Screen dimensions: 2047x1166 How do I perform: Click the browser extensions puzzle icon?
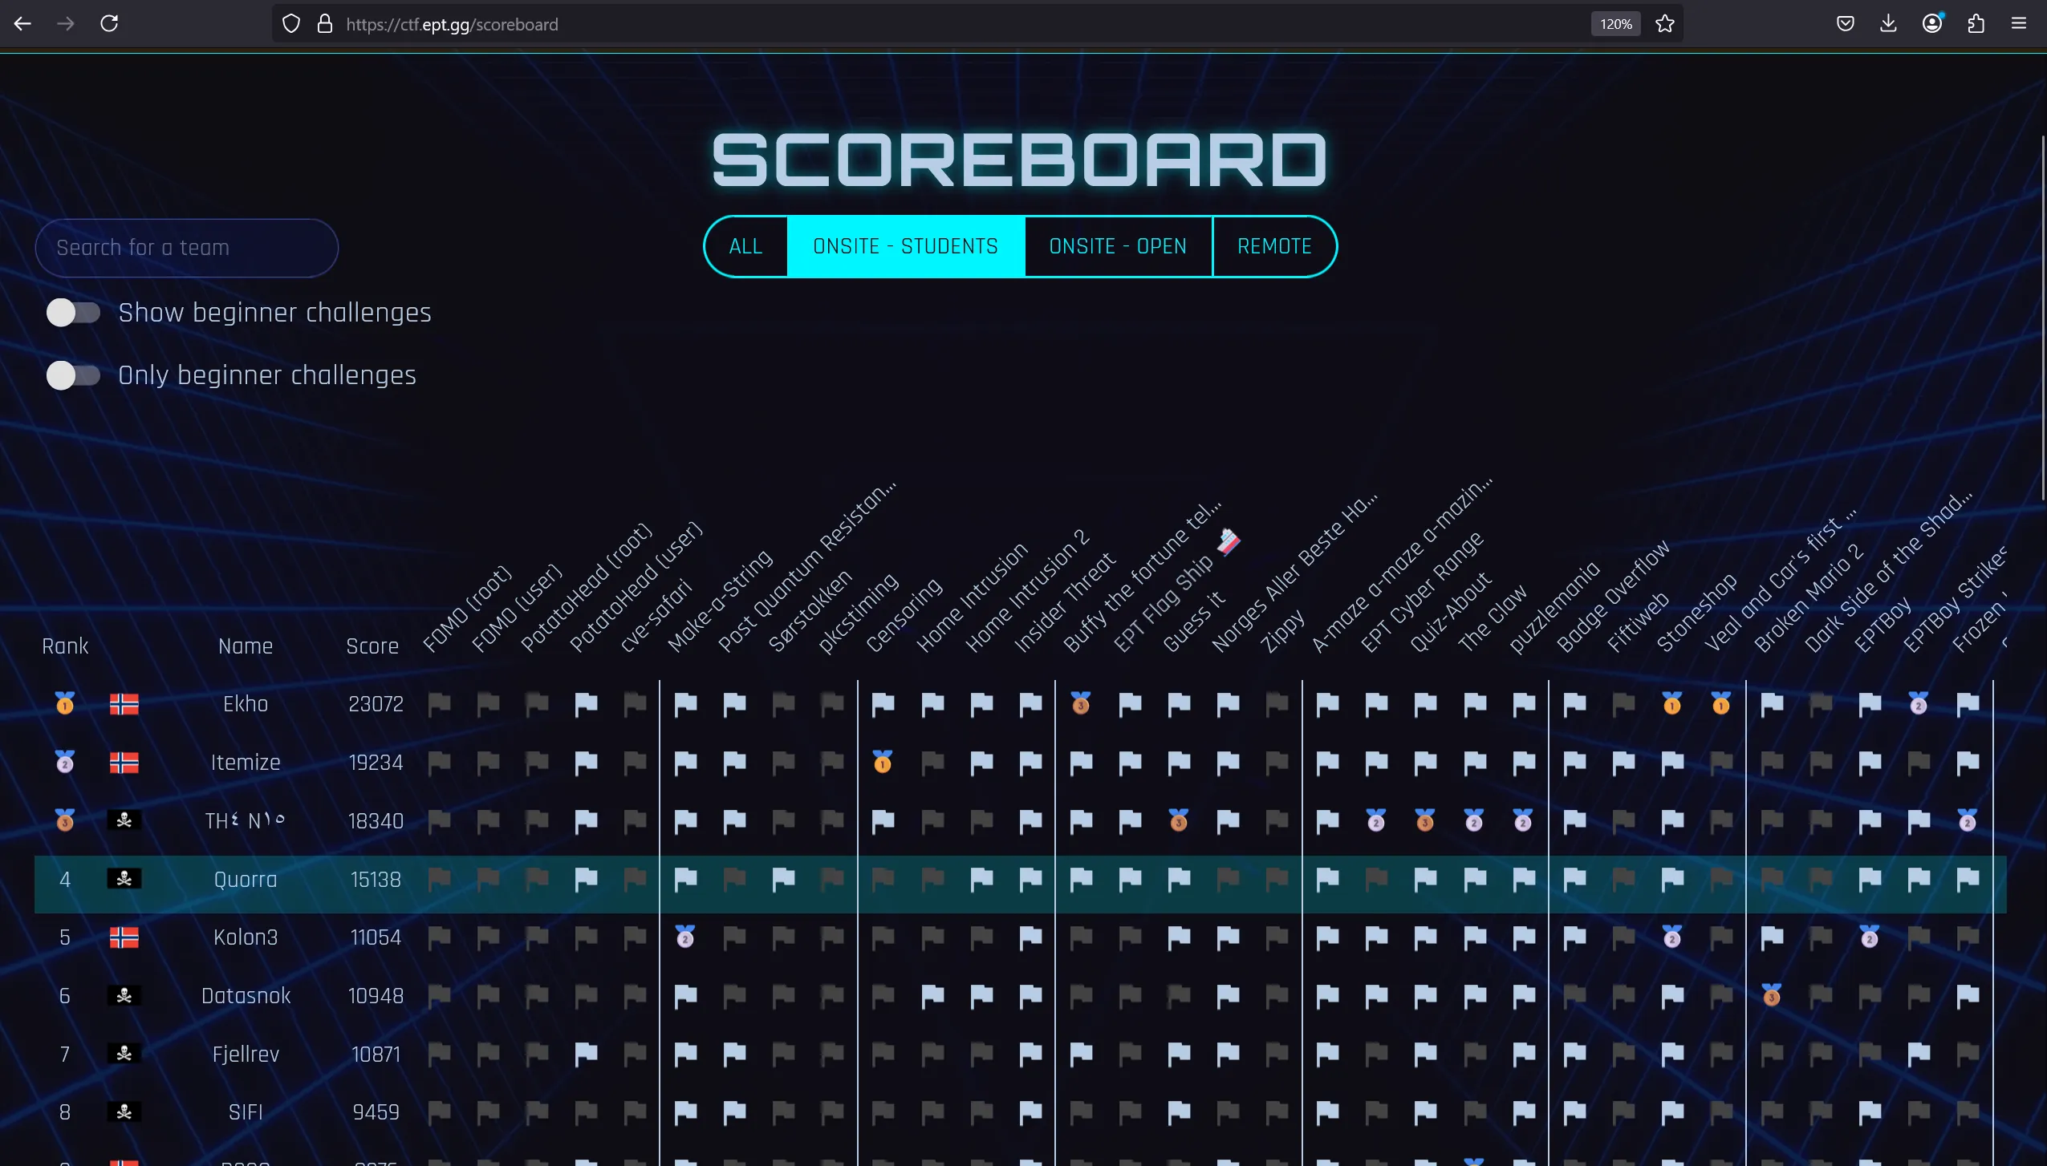[1976, 23]
